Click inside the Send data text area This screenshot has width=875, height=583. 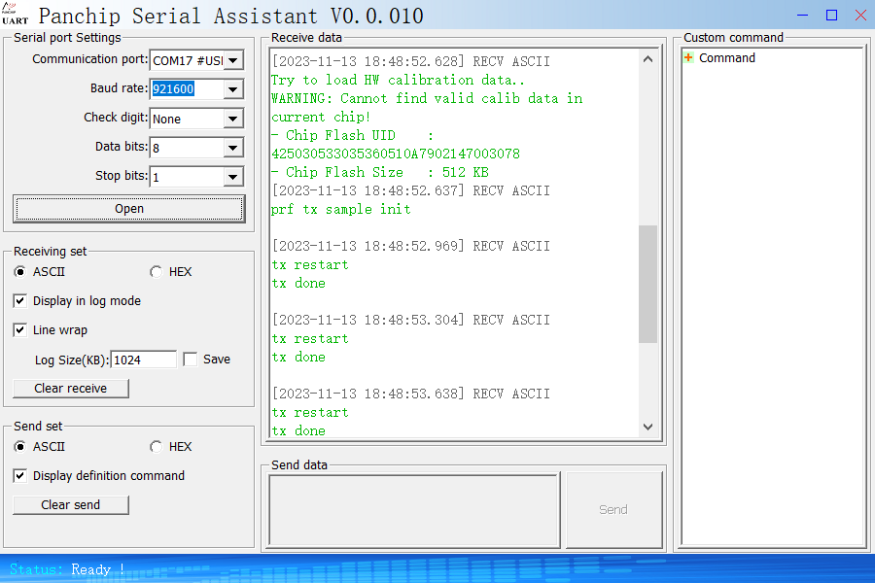tap(414, 510)
